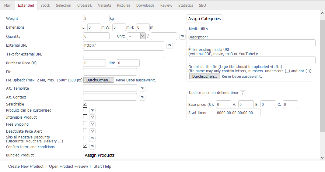Click the field after the Unit slash
Screen dimensions: 325x172
tap(164, 36)
